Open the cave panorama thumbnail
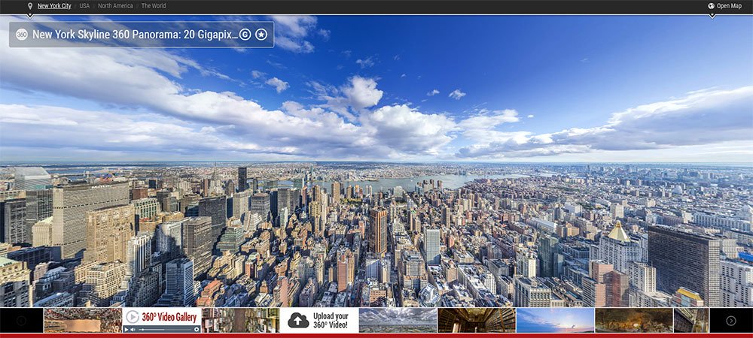 tap(633, 320)
